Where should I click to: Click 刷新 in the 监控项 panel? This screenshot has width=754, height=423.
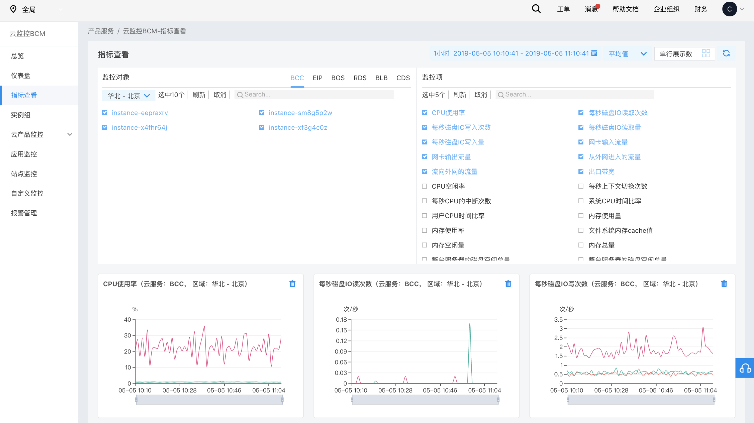click(x=460, y=95)
